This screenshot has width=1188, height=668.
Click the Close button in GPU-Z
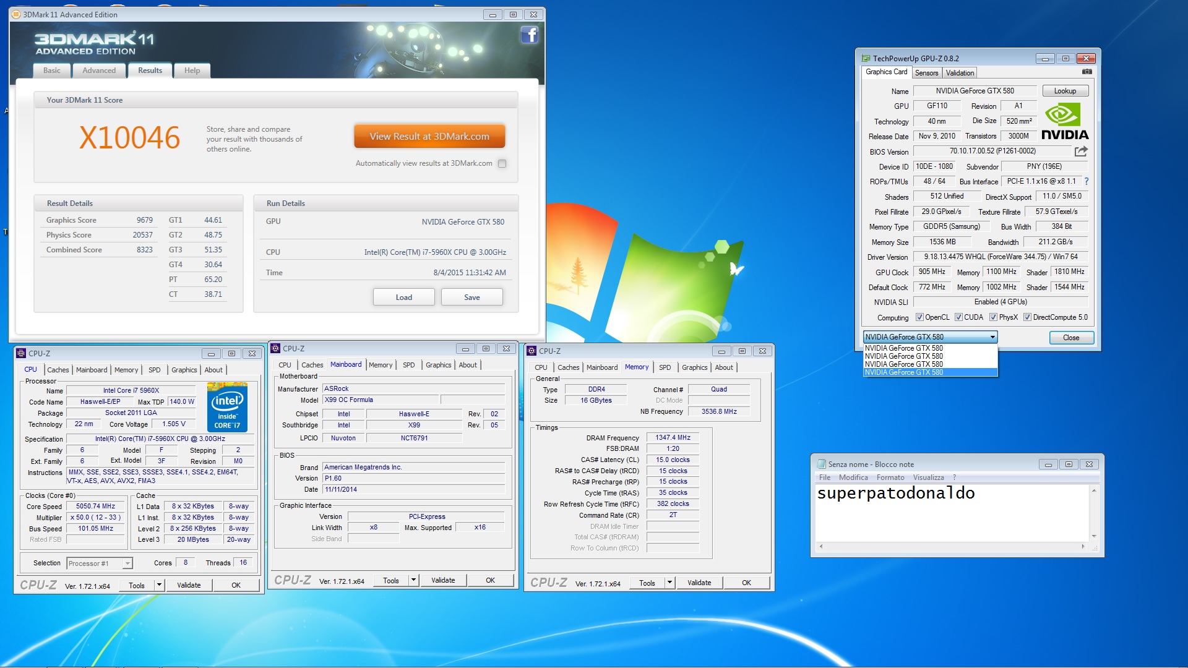tap(1071, 338)
